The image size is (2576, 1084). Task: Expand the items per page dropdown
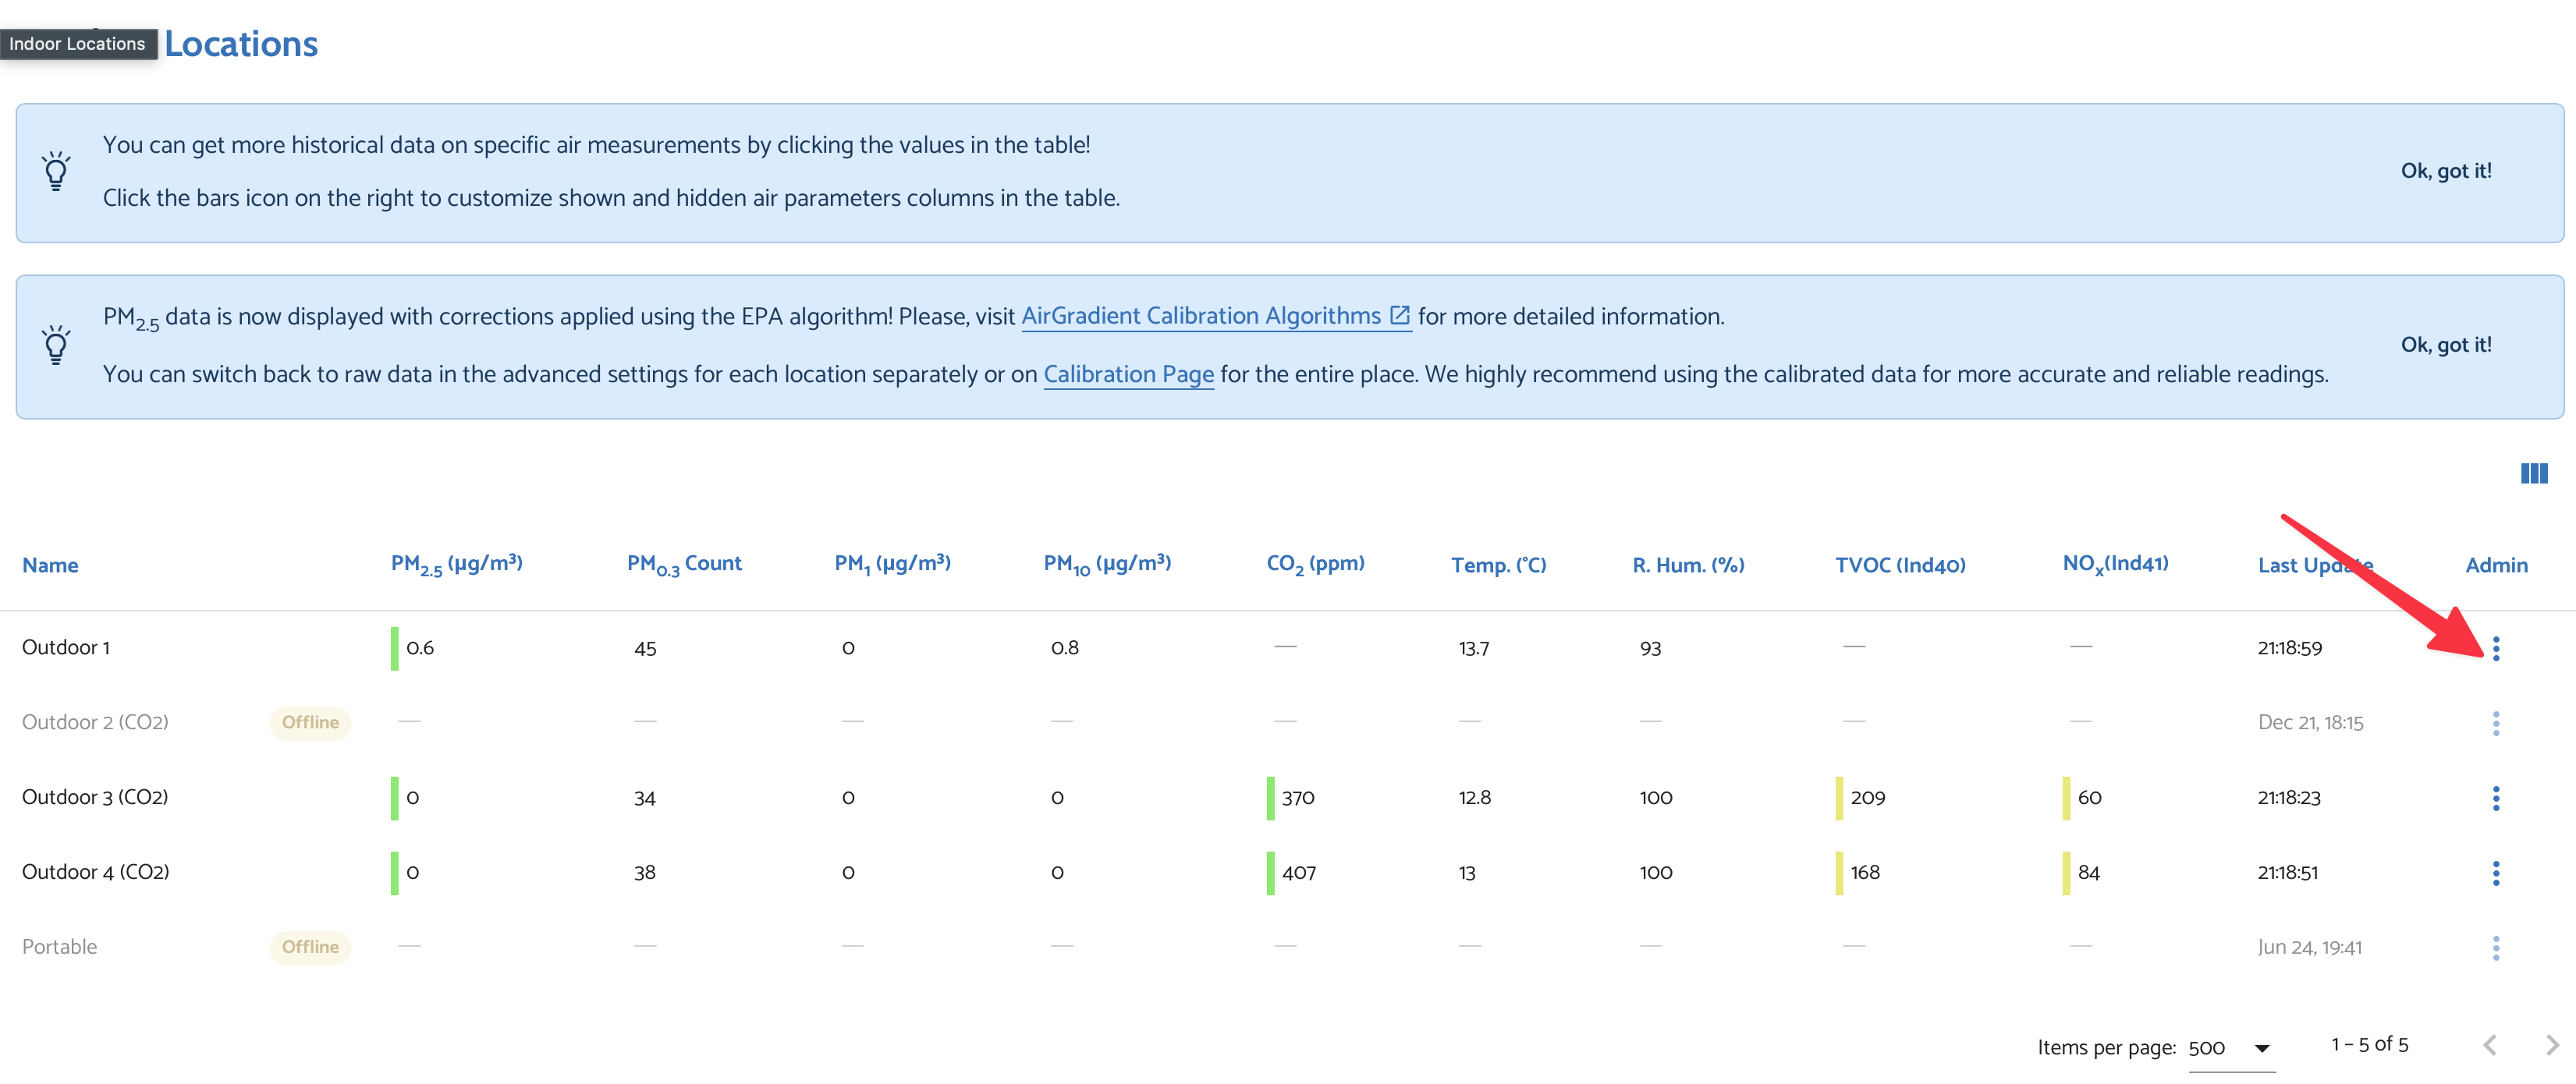click(2231, 1048)
